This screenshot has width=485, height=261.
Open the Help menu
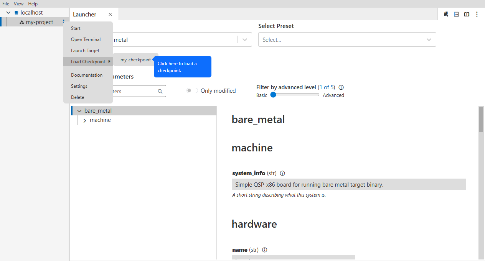click(x=33, y=3)
